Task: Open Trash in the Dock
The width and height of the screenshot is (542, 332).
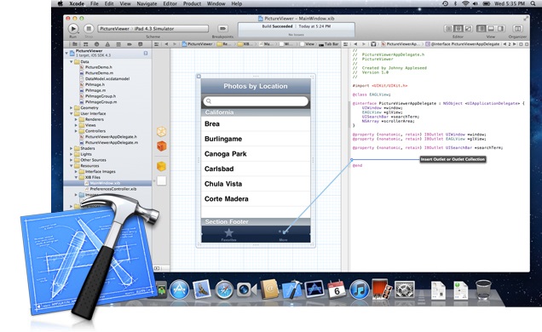Action: 483,289
